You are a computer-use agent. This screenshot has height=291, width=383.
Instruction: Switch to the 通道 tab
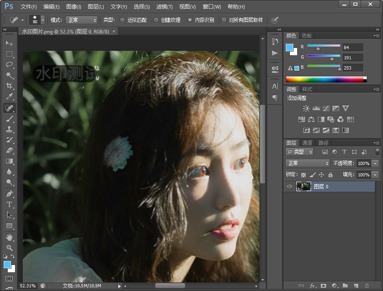[x=308, y=143]
